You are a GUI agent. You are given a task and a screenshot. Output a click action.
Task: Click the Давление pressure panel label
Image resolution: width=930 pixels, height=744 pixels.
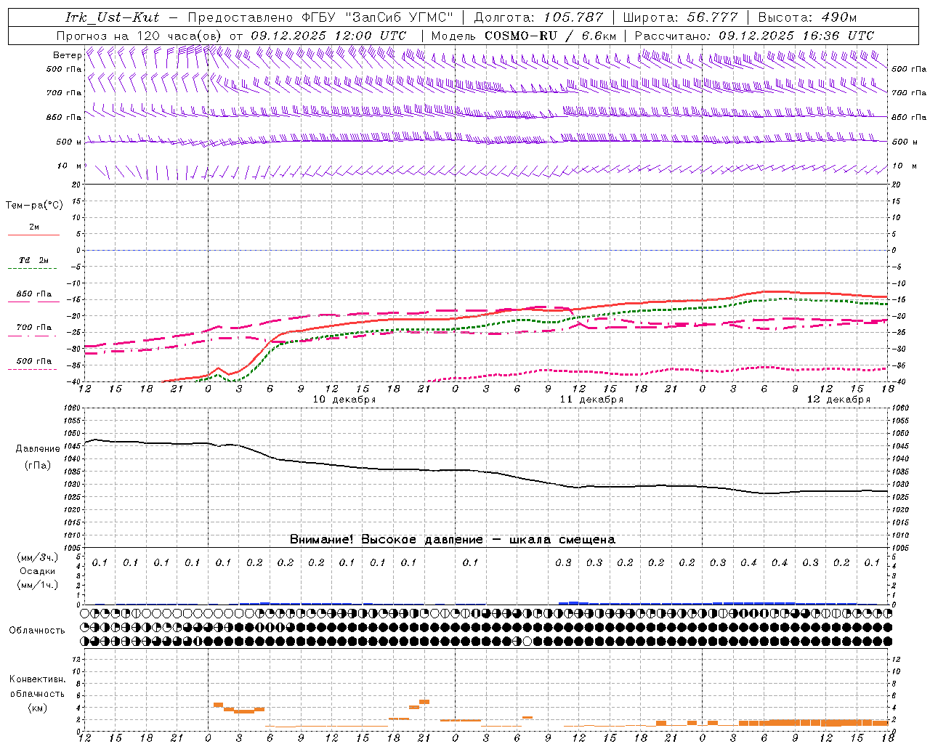[x=38, y=449]
